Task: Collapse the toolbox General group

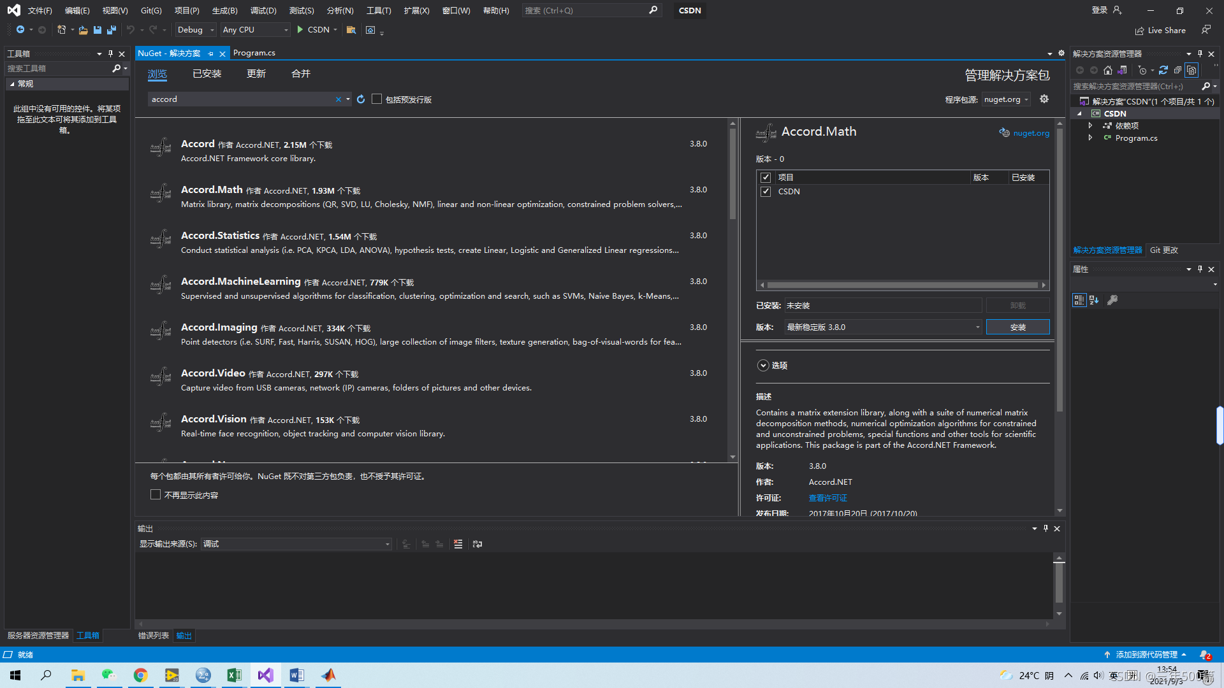Action: point(12,84)
